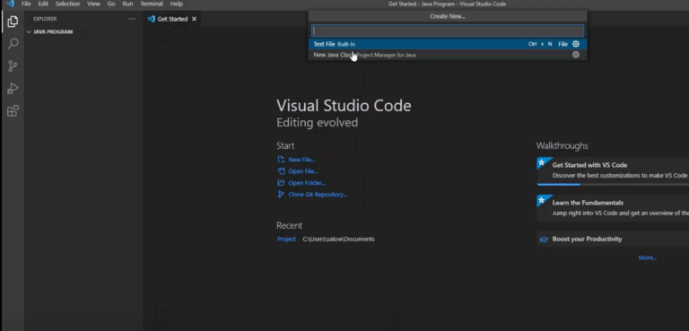Select Text File Built-In option
The width and height of the screenshot is (689, 331).
click(x=448, y=44)
